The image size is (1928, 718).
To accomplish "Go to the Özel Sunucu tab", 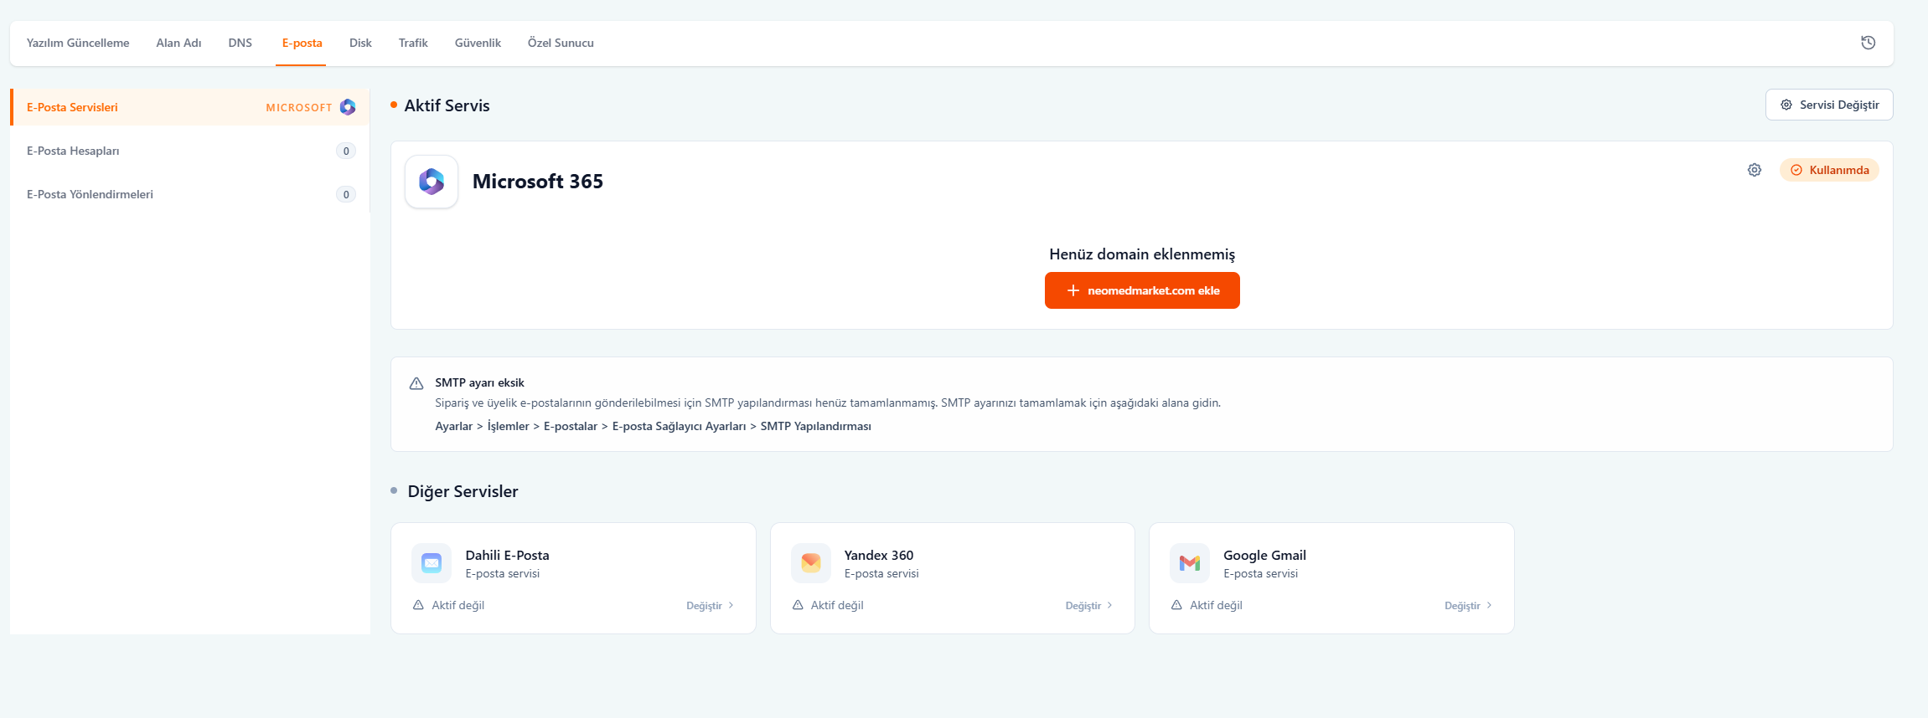I will click(x=561, y=43).
